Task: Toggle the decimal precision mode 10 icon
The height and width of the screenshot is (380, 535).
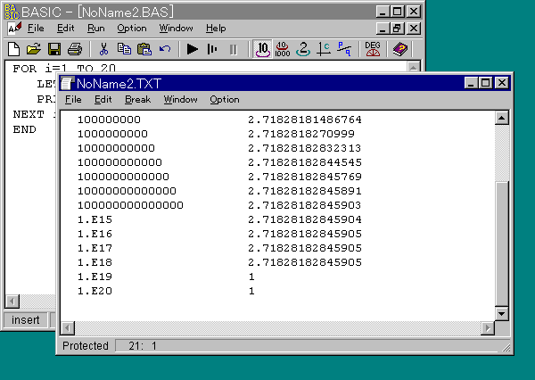Action: click(x=263, y=49)
